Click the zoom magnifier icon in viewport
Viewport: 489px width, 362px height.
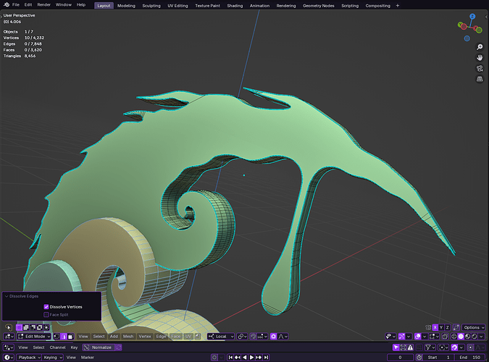(480, 47)
